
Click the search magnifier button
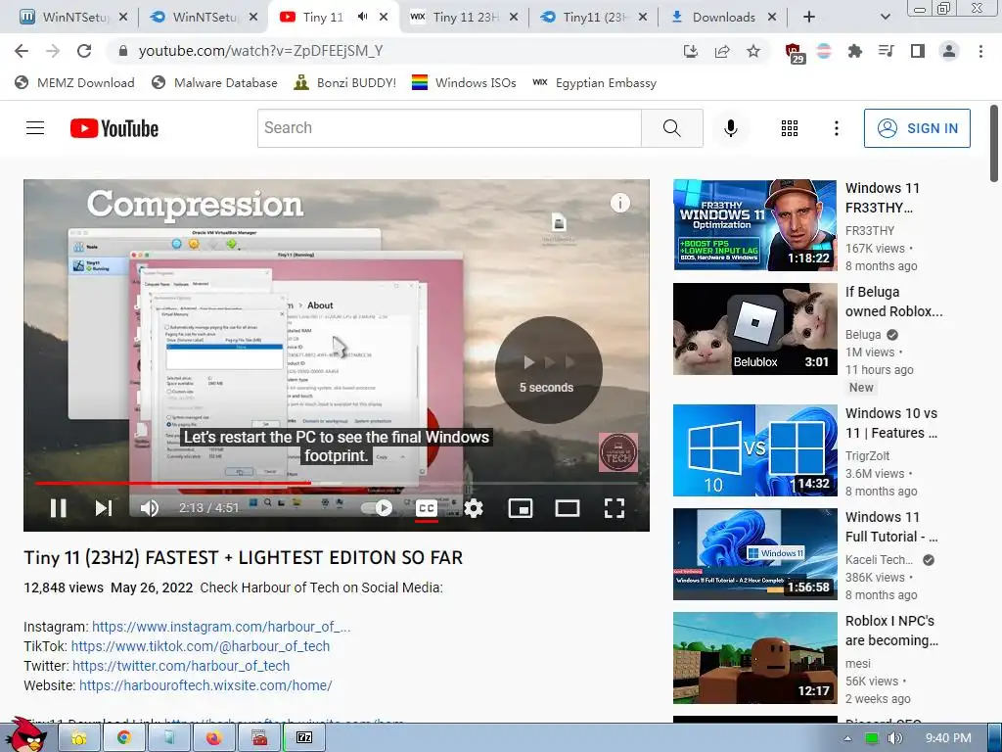click(671, 128)
